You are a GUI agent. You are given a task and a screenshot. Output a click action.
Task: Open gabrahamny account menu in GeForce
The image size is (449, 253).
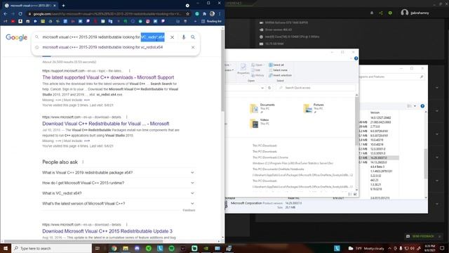point(415,13)
